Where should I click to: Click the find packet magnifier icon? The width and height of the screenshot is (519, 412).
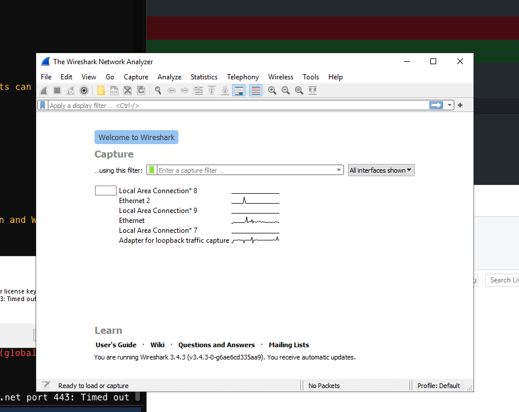[x=157, y=90]
